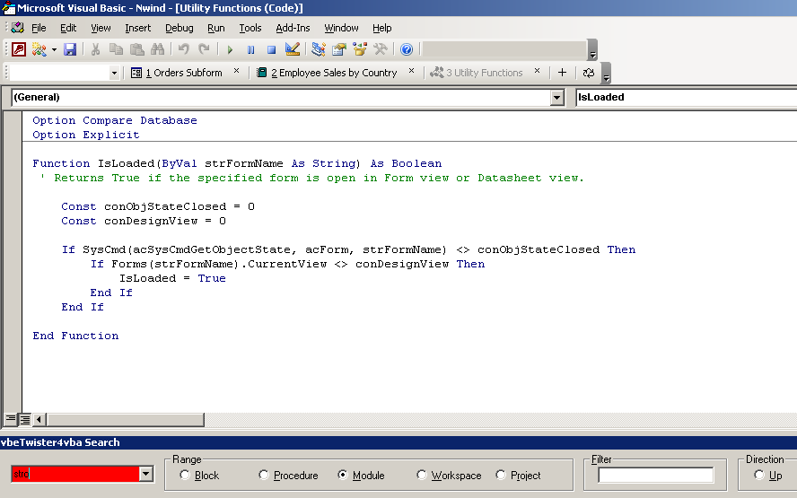Open the Insert menu
The width and height of the screenshot is (797, 498).
(137, 28)
